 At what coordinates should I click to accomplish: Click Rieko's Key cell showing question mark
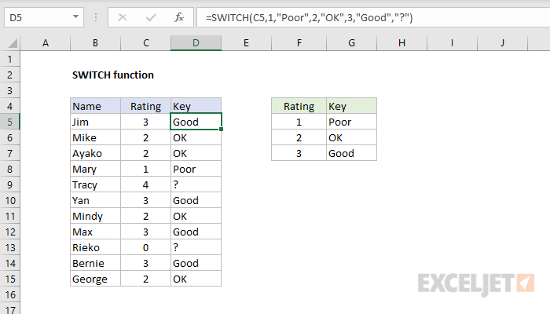pos(196,247)
